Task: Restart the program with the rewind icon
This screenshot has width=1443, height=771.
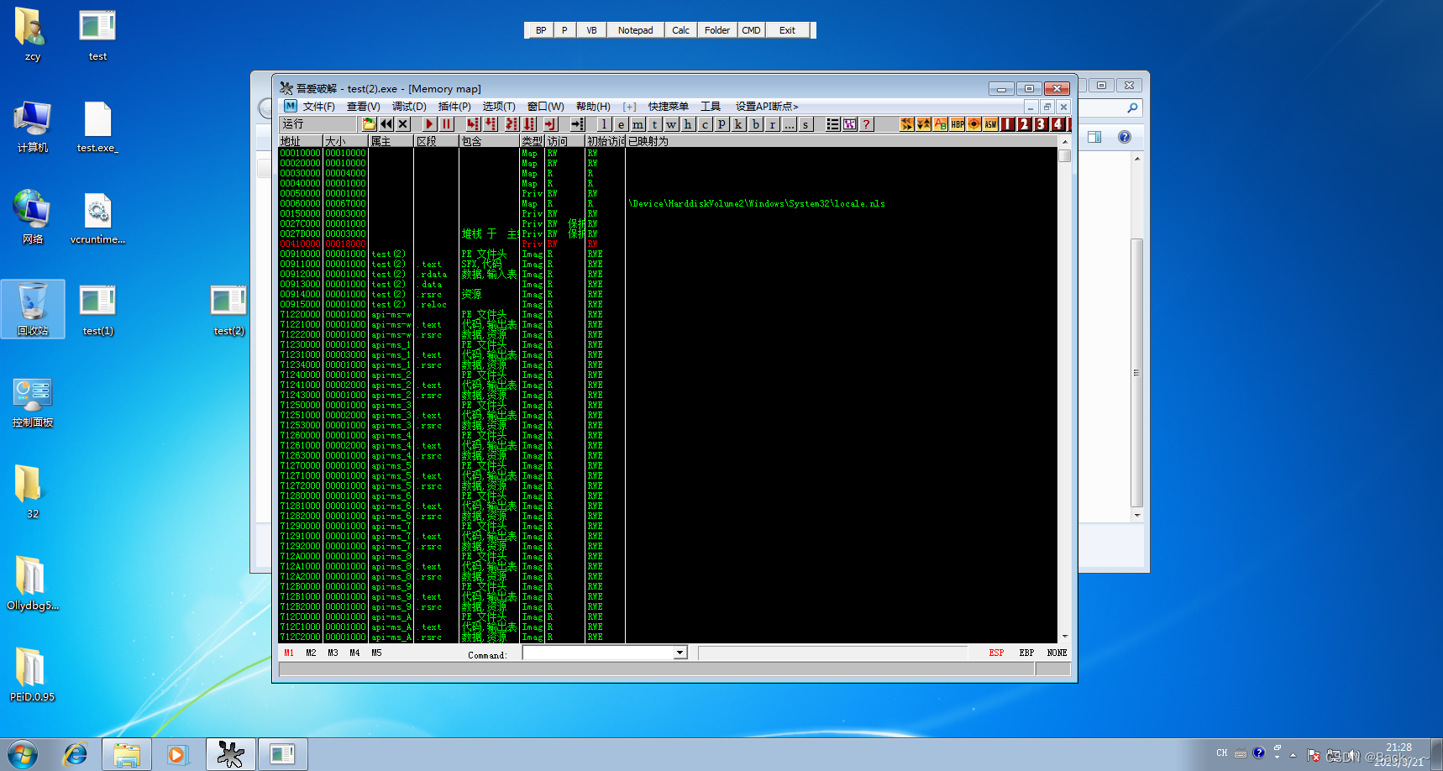Action: pyautogui.click(x=386, y=124)
